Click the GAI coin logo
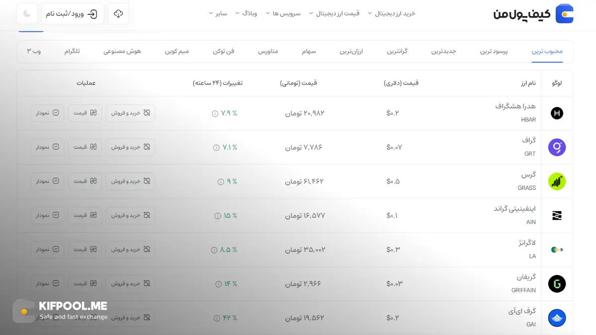The height and width of the screenshot is (335, 596). click(x=556, y=318)
